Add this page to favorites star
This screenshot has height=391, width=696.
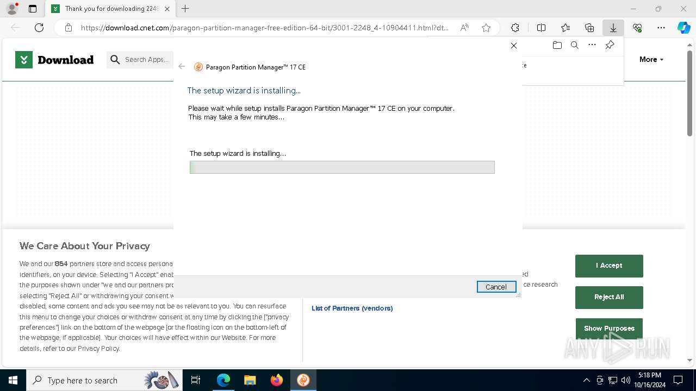point(486,28)
